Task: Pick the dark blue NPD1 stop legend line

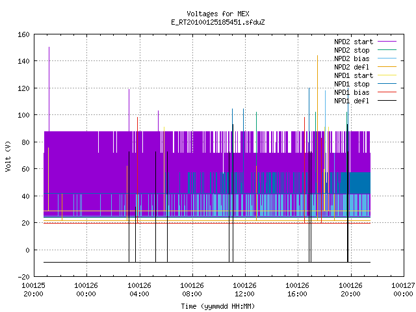Action: coord(387,84)
